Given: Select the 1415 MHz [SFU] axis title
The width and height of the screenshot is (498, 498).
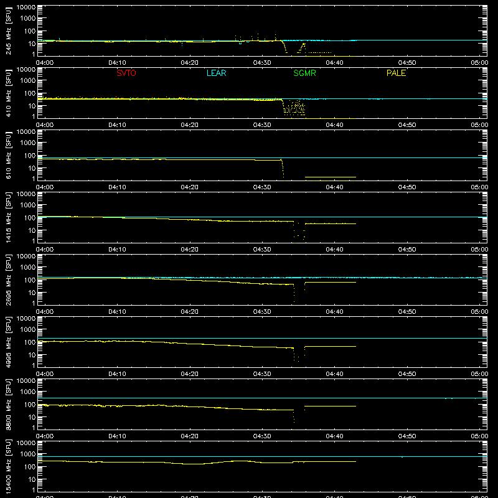Looking at the screenshot, I should pos(8,217).
